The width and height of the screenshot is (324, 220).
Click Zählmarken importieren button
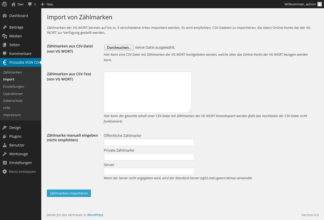(x=69, y=193)
